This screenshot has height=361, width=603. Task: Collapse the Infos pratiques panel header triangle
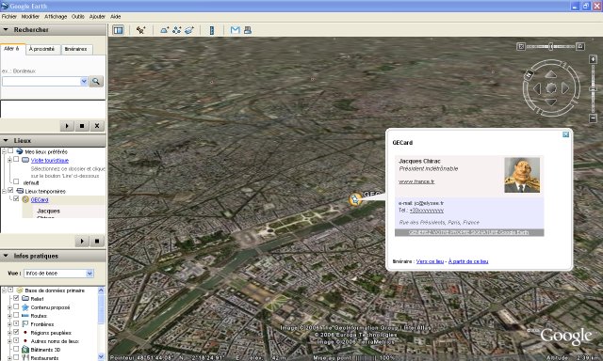[6, 256]
